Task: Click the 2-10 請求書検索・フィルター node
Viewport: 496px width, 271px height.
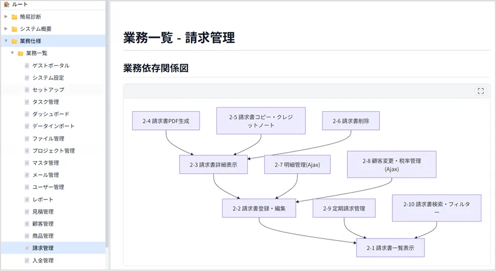Action: click(437, 208)
